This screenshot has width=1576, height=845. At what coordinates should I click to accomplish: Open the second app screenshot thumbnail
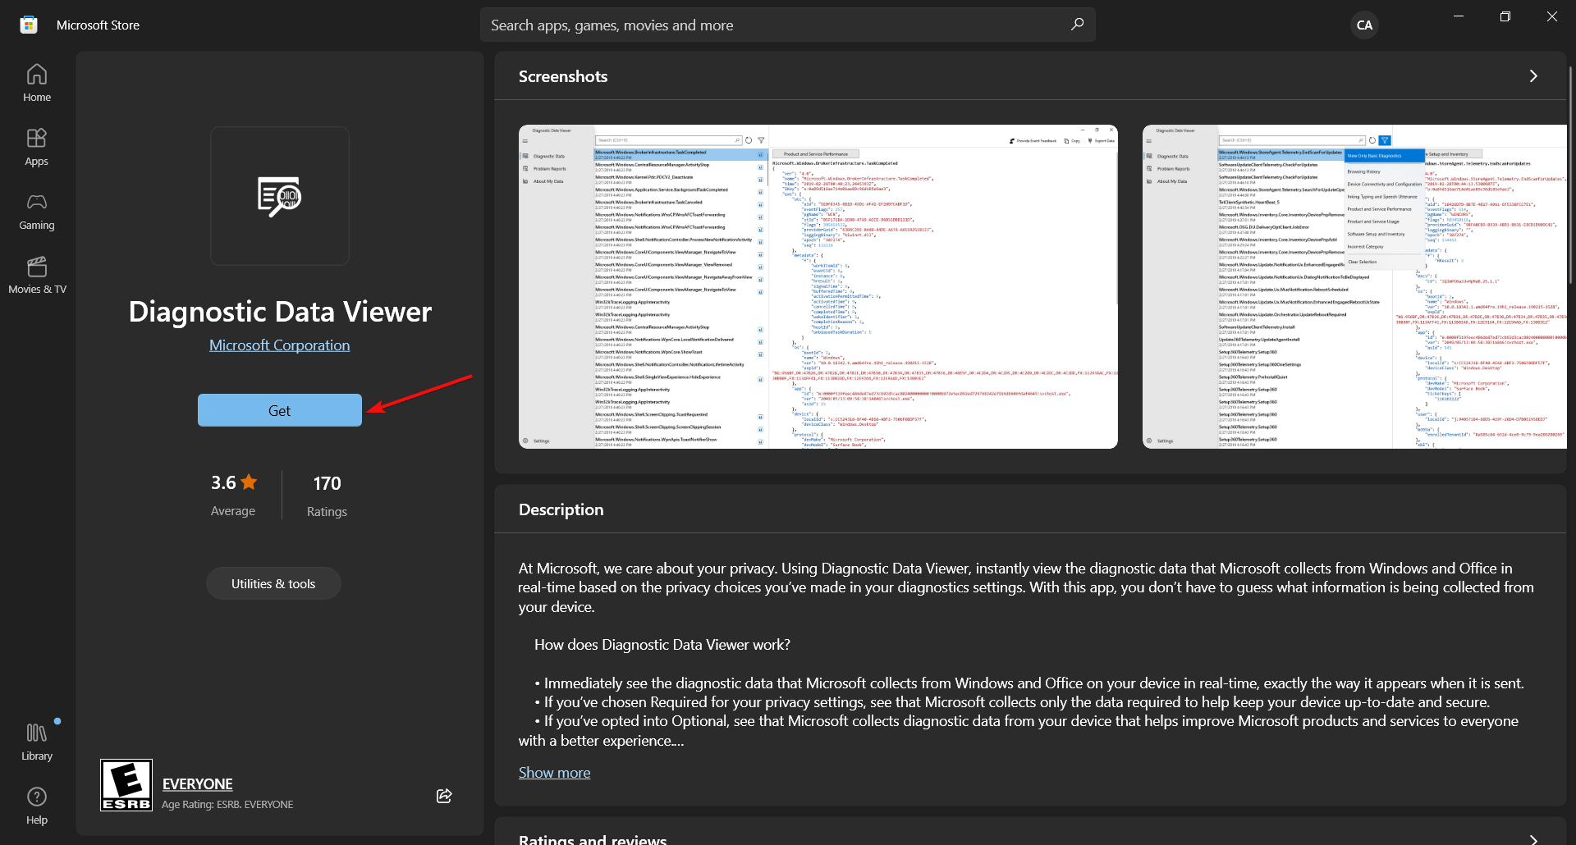(x=1354, y=286)
